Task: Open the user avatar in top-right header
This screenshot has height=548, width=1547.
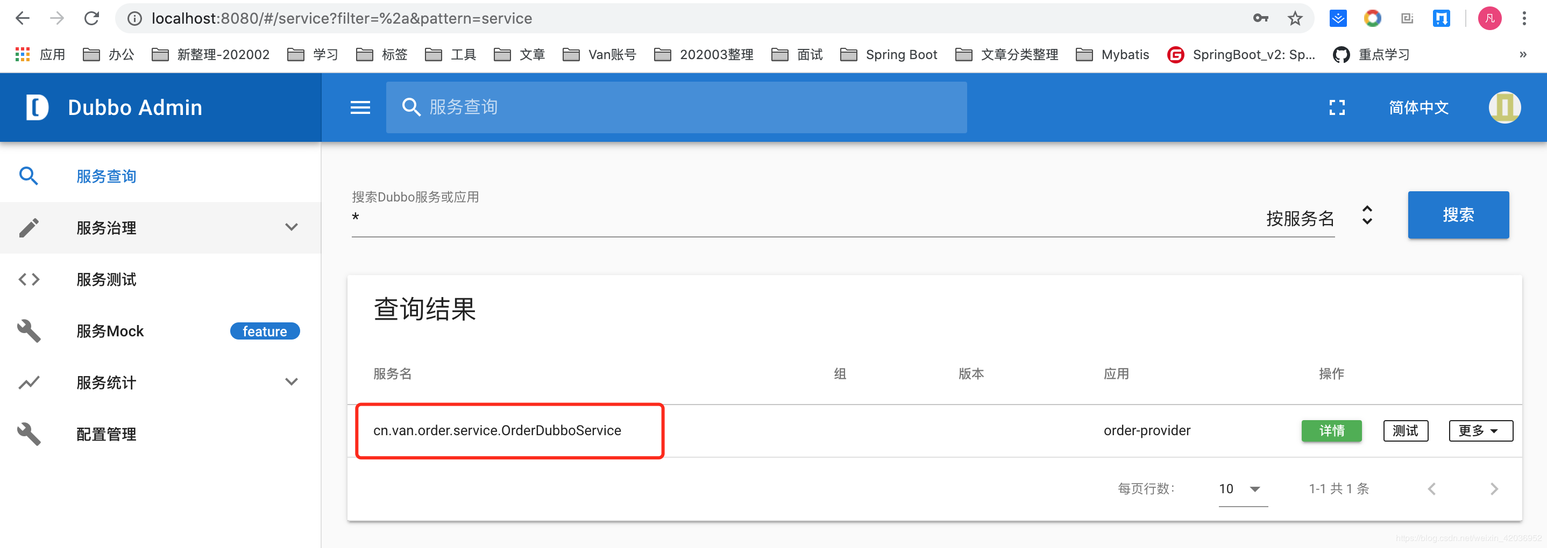Action: click(x=1505, y=107)
